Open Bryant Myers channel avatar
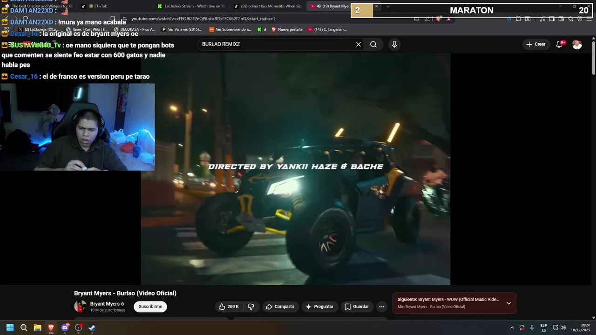The image size is (596, 335). point(80,306)
